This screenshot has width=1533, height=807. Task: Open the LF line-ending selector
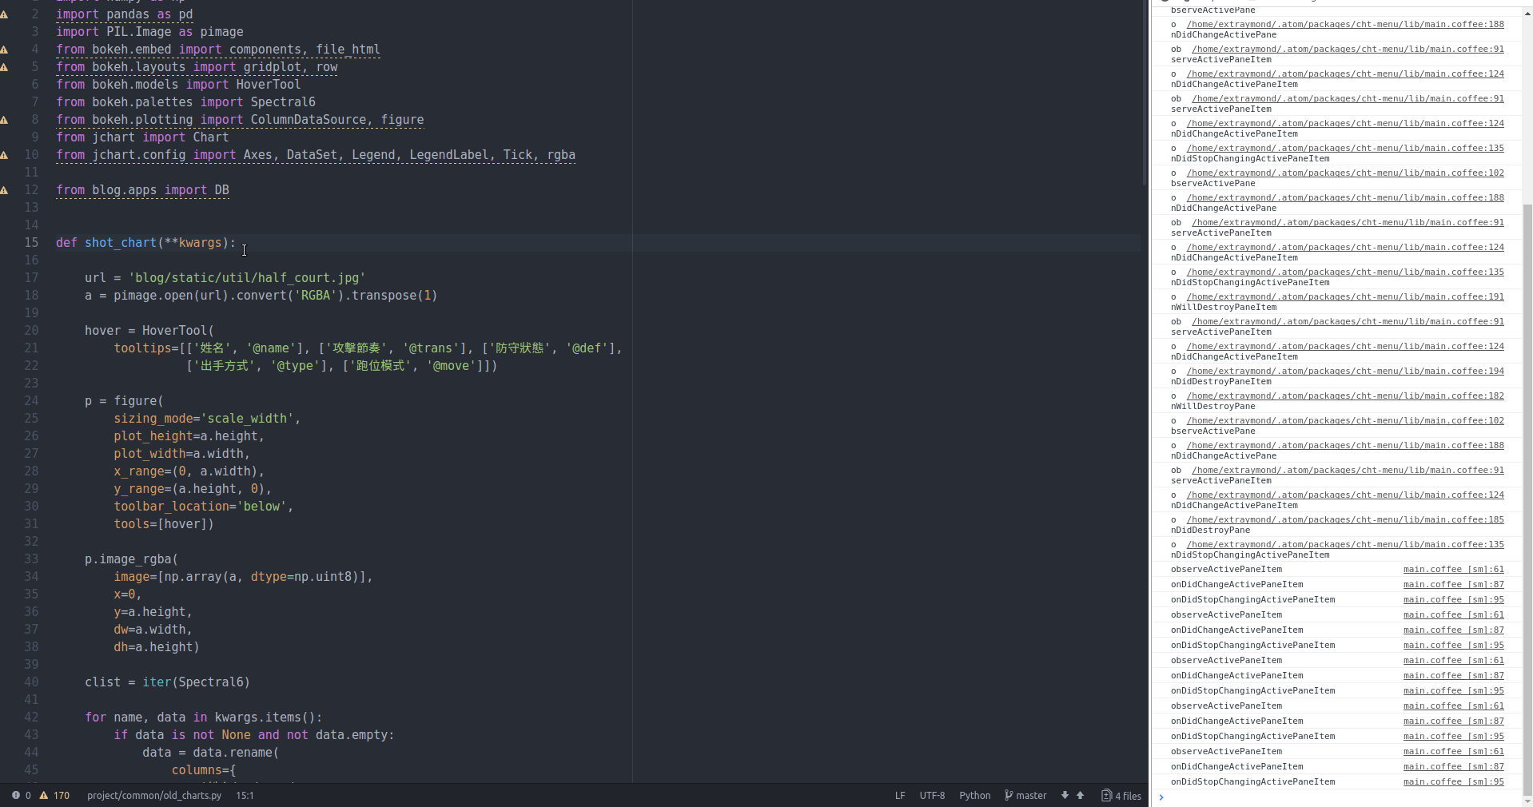tap(899, 795)
